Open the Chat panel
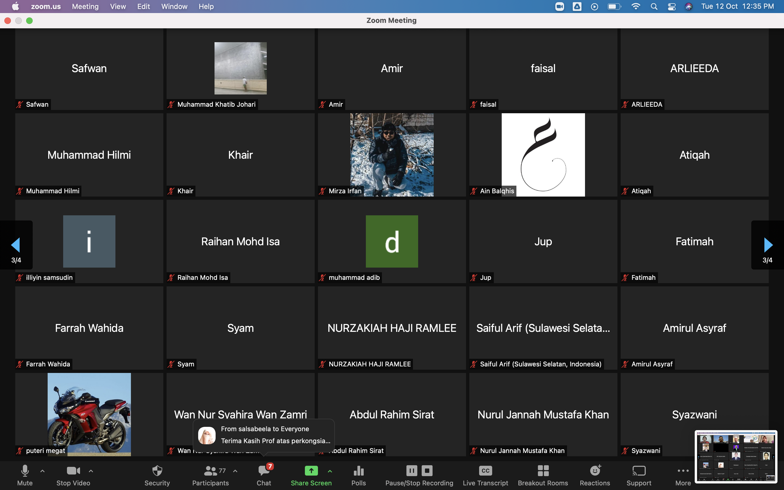784x490 pixels. pos(264,471)
